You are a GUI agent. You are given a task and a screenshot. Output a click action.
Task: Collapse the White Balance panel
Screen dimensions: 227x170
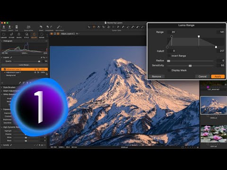point(2,94)
